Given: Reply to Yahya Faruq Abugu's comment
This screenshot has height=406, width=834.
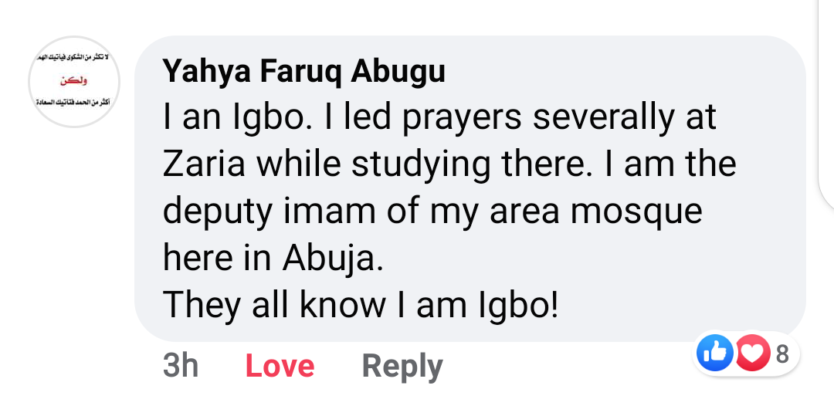Looking at the screenshot, I should pos(402,366).
